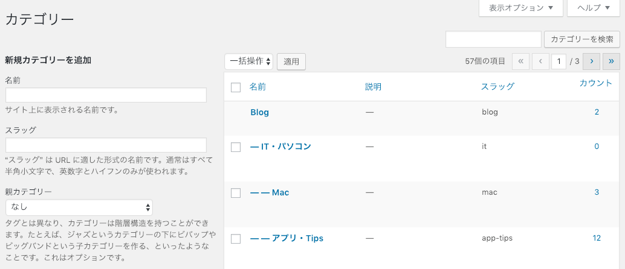Open the アプリ・Tips category link
This screenshot has height=269, width=625.
coord(287,238)
